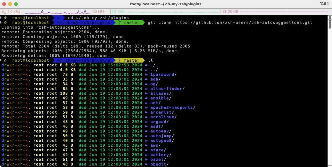Click the folder icon beside autoenv/
Image resolution: width=332 pixels, height=167 pixels.
pos(146,131)
